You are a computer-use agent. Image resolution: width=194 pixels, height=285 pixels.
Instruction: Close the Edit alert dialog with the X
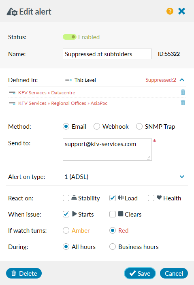[x=181, y=11]
